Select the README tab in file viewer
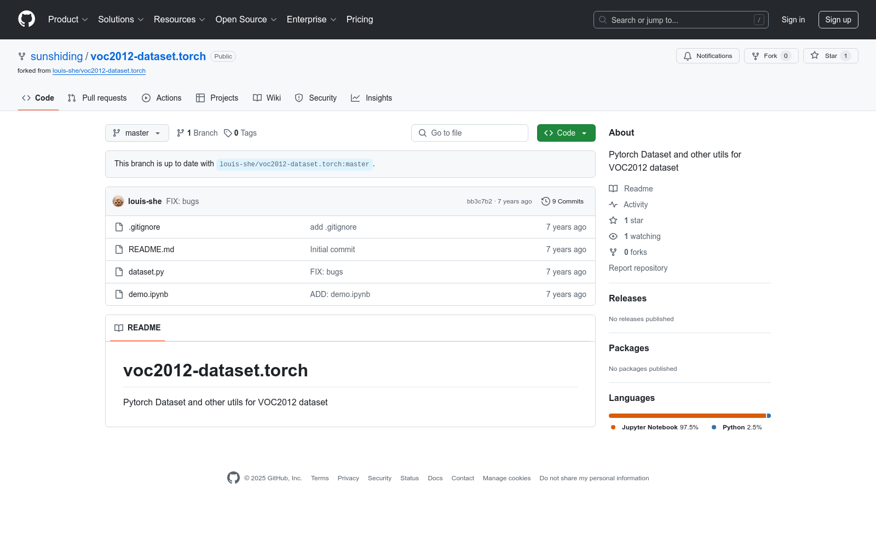Screen dimensions: 876x547 pos(137,328)
